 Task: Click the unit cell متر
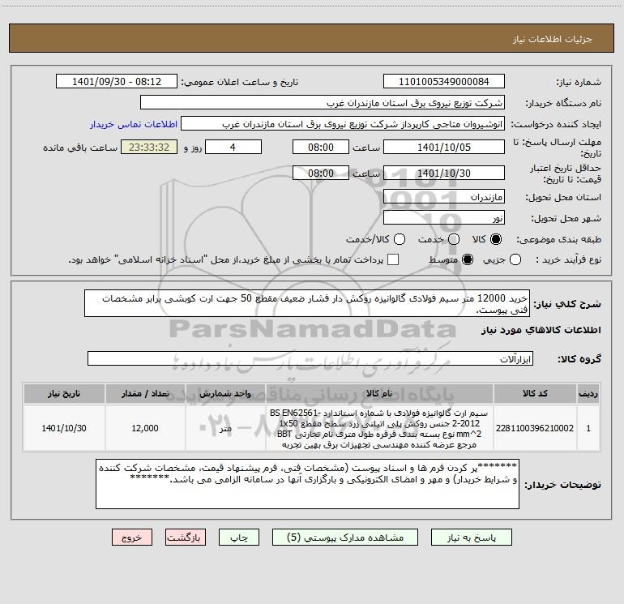(225, 428)
